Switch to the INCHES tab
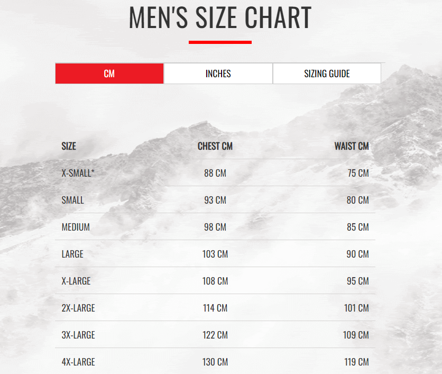 coord(218,73)
